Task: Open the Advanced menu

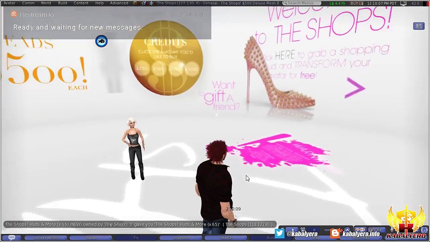Action: click(119, 3)
